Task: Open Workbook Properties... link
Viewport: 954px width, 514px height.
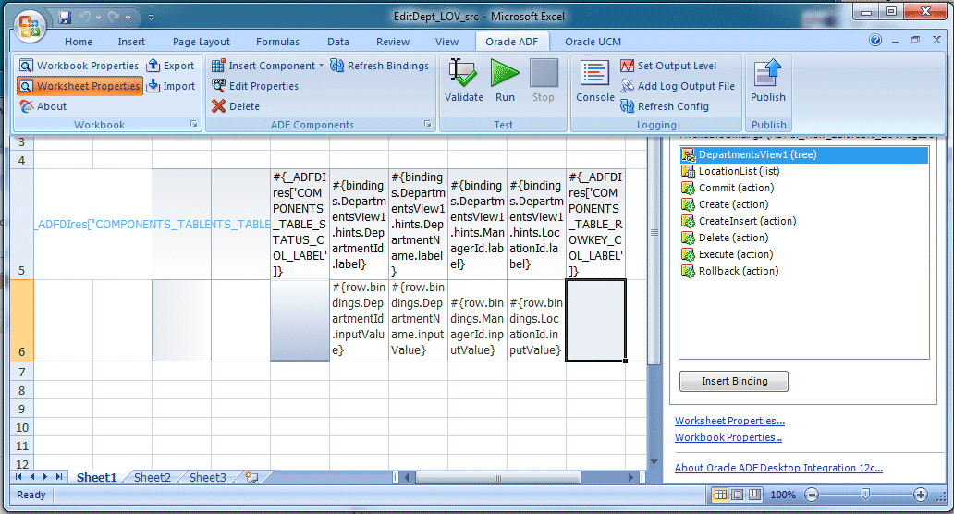Action: click(728, 437)
